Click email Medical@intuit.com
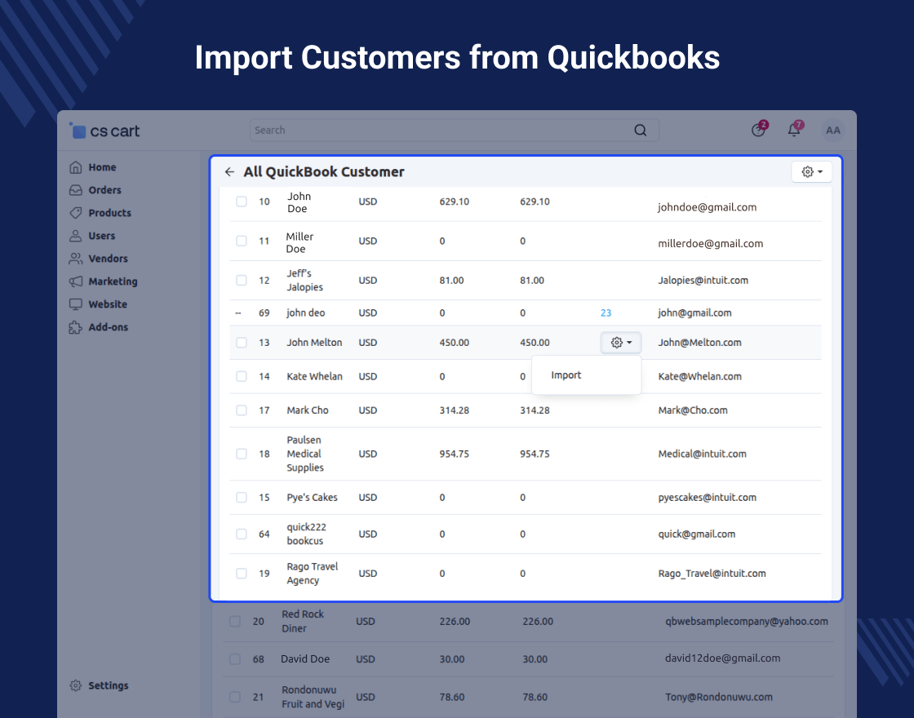This screenshot has height=718, width=914. [702, 454]
